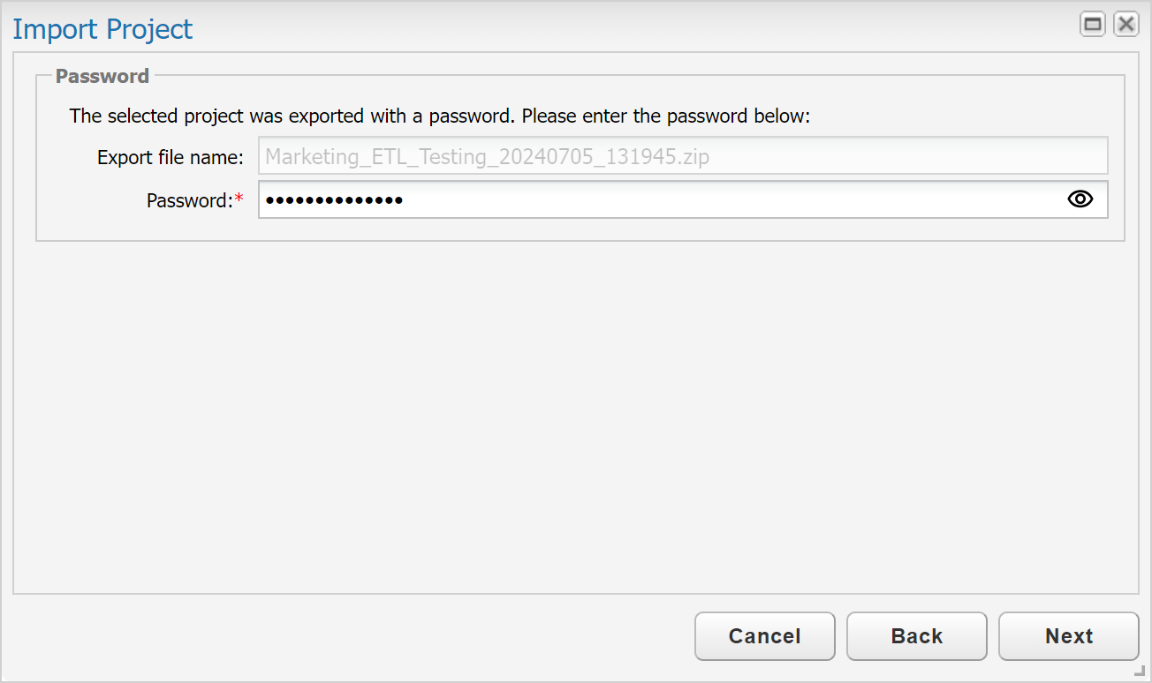Click the empty title bar area
This screenshot has height=683, width=1152.
point(618,26)
